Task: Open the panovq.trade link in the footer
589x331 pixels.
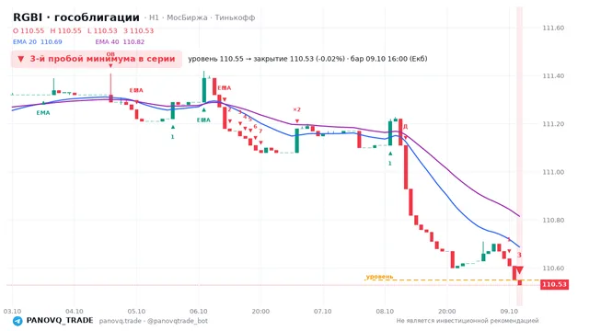Action: coord(121,321)
